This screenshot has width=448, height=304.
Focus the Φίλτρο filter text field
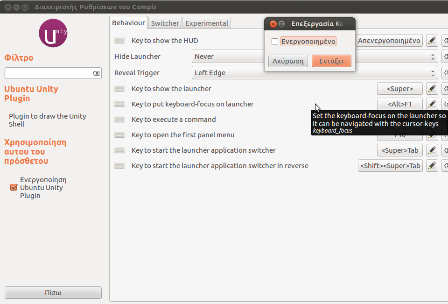(48, 73)
